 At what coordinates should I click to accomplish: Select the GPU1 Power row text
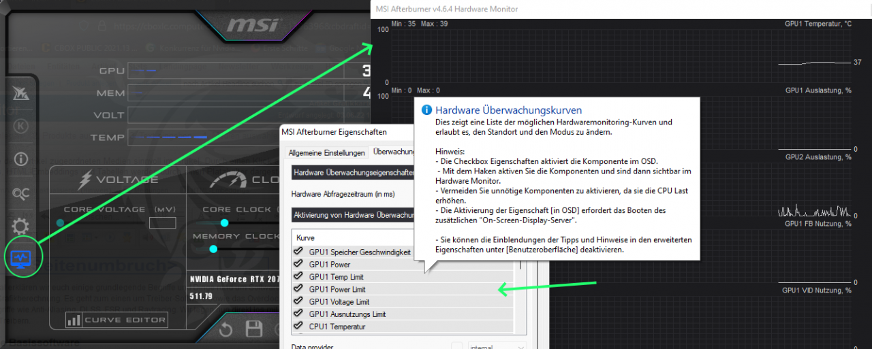(x=330, y=264)
